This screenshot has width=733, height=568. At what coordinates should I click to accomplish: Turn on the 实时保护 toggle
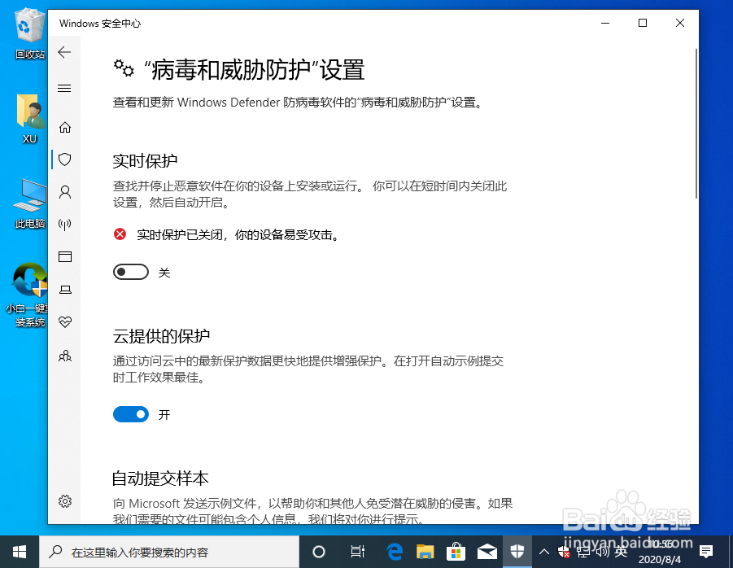131,272
